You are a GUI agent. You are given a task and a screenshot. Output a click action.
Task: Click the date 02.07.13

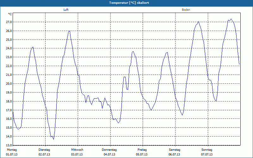(x=44, y=155)
